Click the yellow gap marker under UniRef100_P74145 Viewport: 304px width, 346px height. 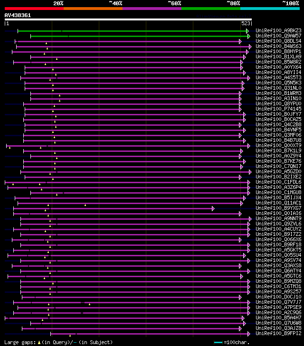coord(53,111)
